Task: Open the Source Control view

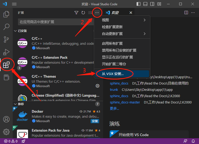Action: [x=6, y=39]
